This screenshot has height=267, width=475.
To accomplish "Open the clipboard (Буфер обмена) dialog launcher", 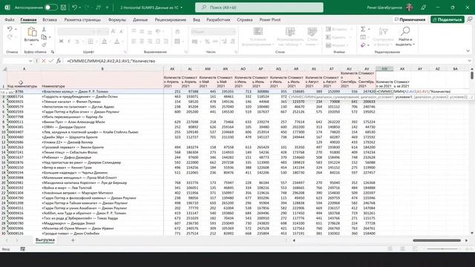I will 53,52.
